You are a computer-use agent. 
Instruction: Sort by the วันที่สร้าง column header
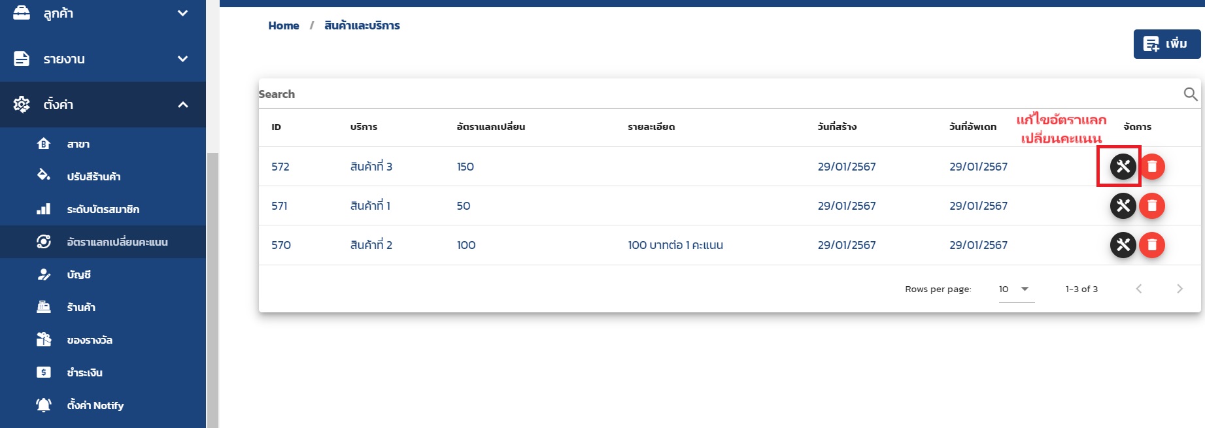pos(837,127)
